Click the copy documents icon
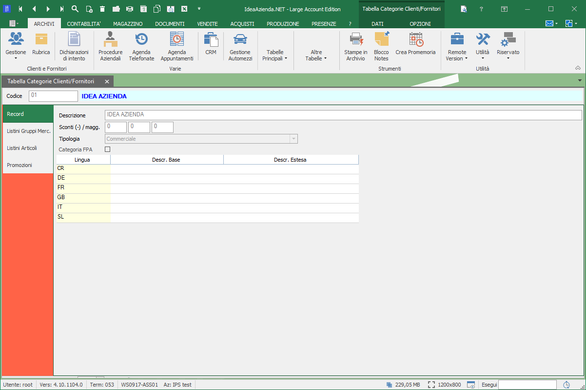586x390 pixels. [x=157, y=9]
